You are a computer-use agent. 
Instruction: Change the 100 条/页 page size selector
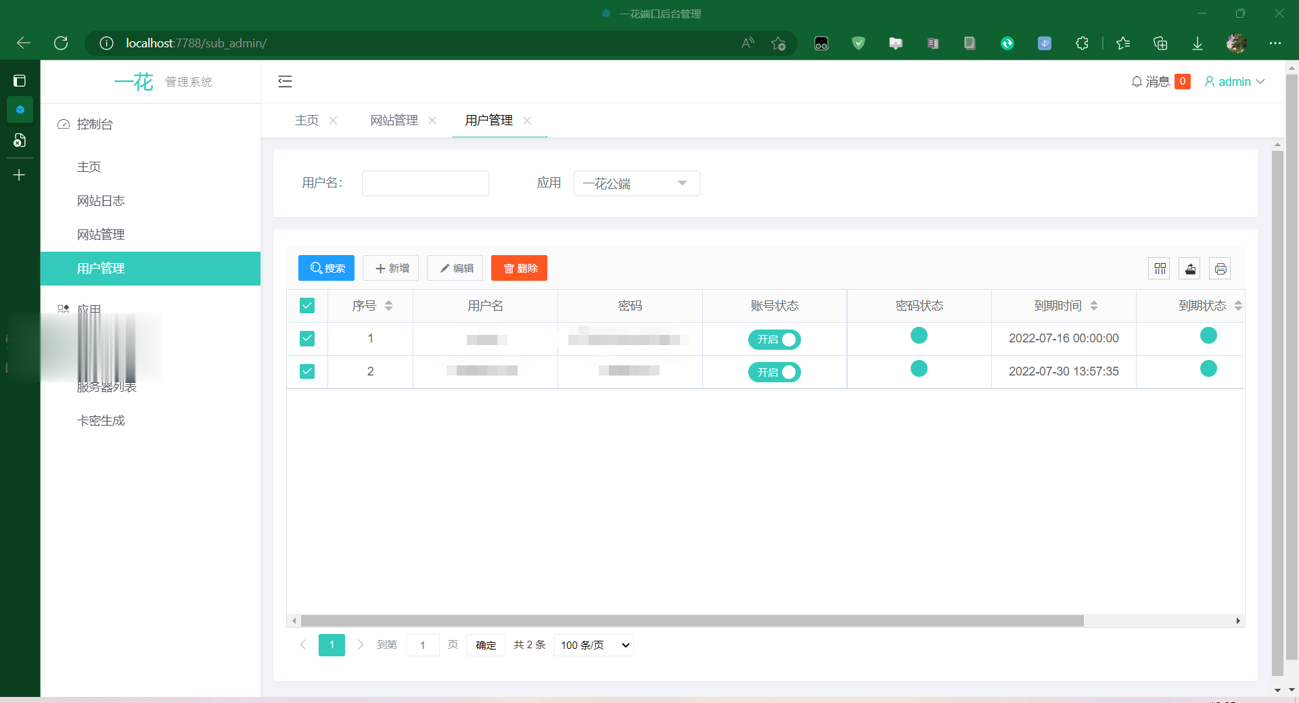coord(594,645)
